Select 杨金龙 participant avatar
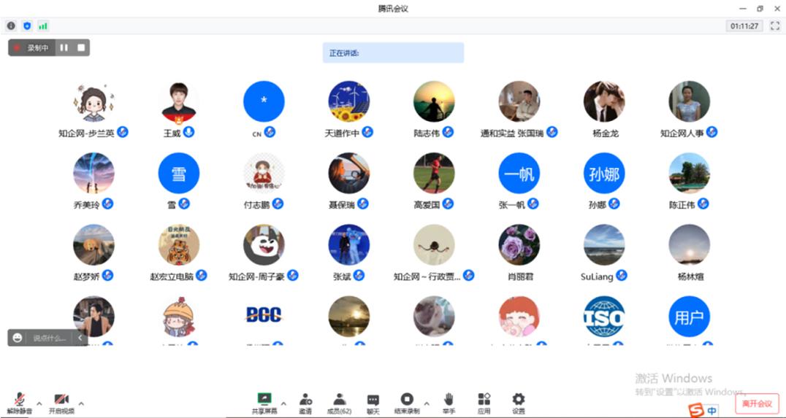Image resolution: width=786 pixels, height=418 pixels. 604,101
